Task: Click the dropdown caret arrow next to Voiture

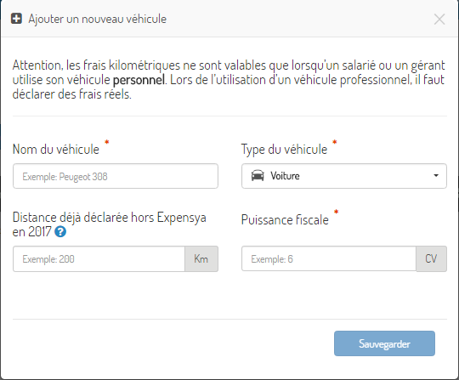Action: 436,176
